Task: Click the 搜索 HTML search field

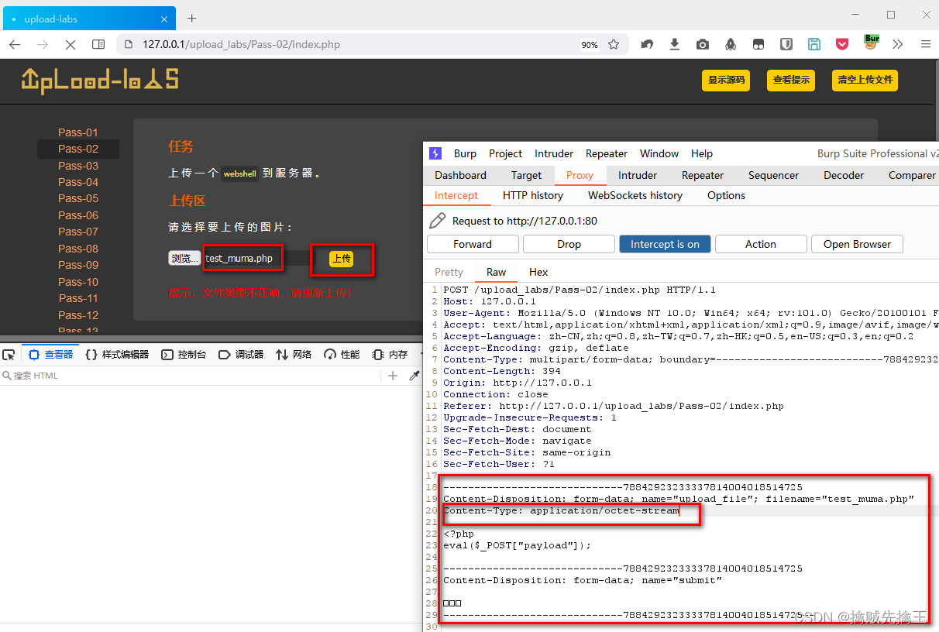Action: 190,376
